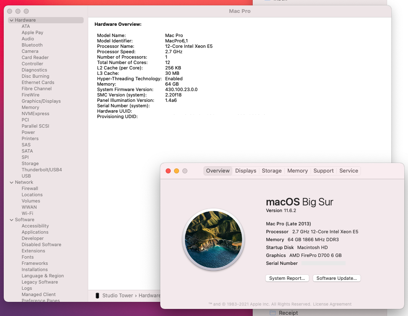408x316 pixels.
Task: Select Ethernet Cards in sidebar
Action: 38,82
